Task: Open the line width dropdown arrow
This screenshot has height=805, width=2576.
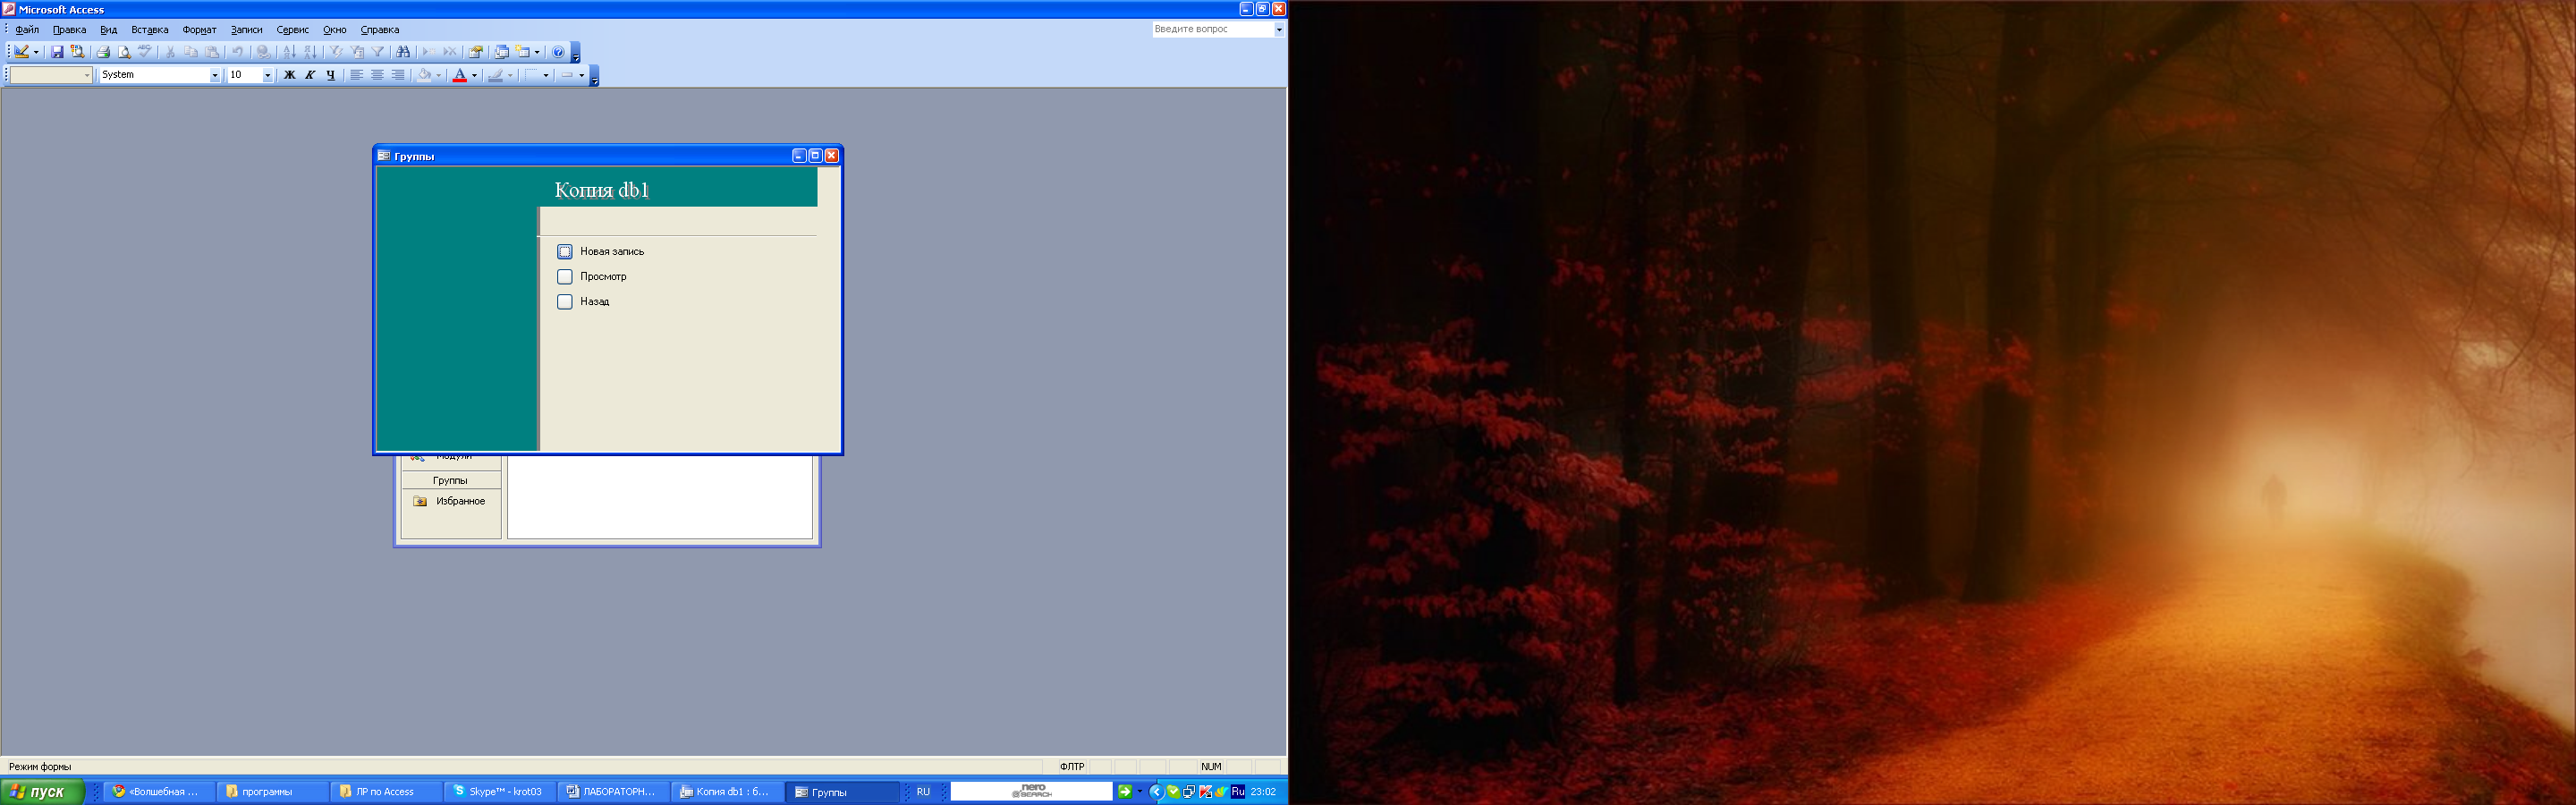Action: tap(546, 75)
